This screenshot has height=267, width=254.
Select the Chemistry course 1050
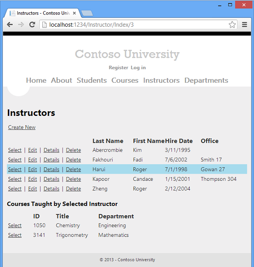pos(15,226)
